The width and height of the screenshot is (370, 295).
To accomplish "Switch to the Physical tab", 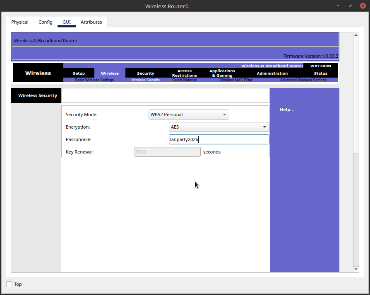I will pos(20,22).
